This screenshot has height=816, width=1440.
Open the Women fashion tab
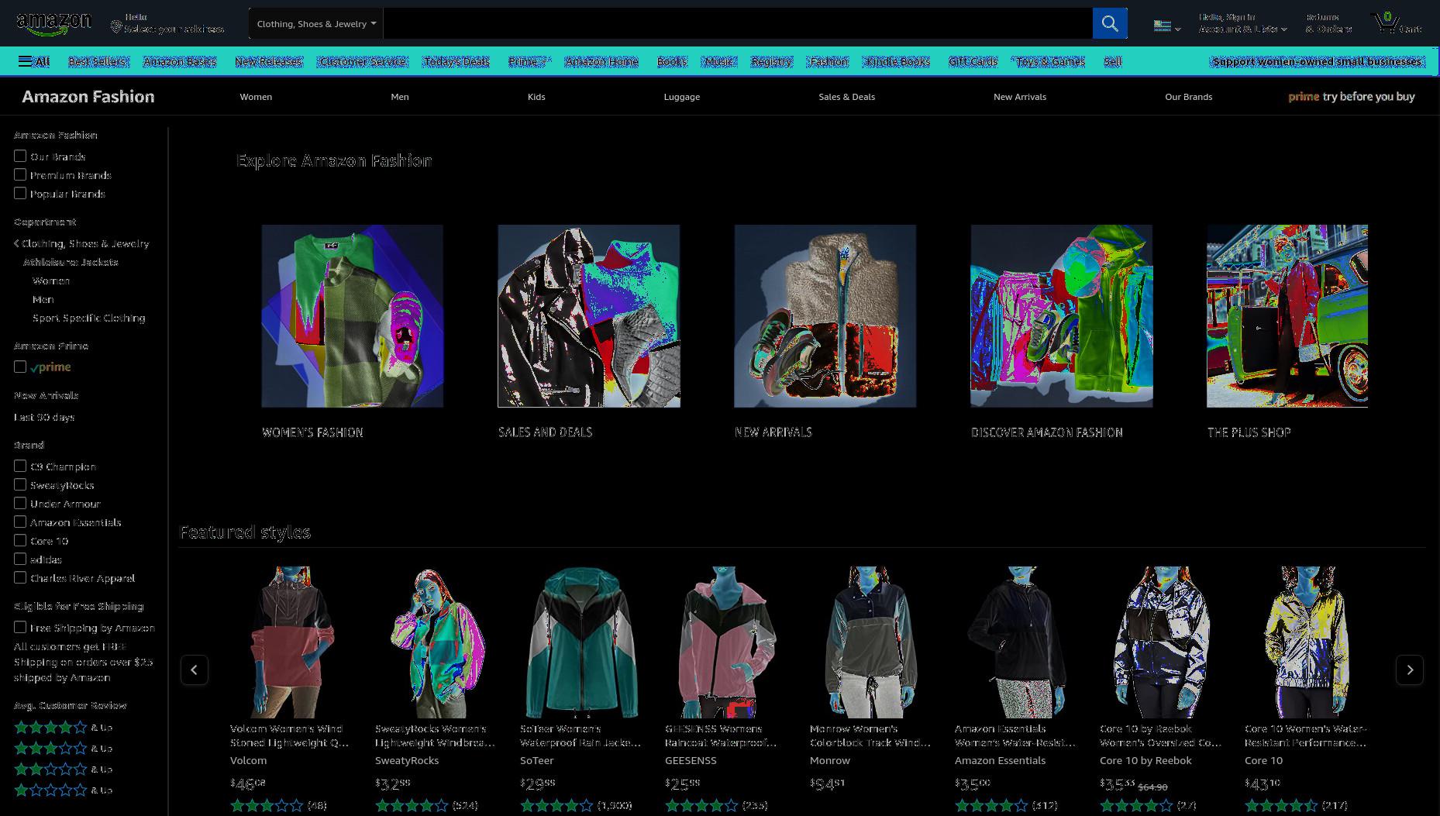(256, 97)
